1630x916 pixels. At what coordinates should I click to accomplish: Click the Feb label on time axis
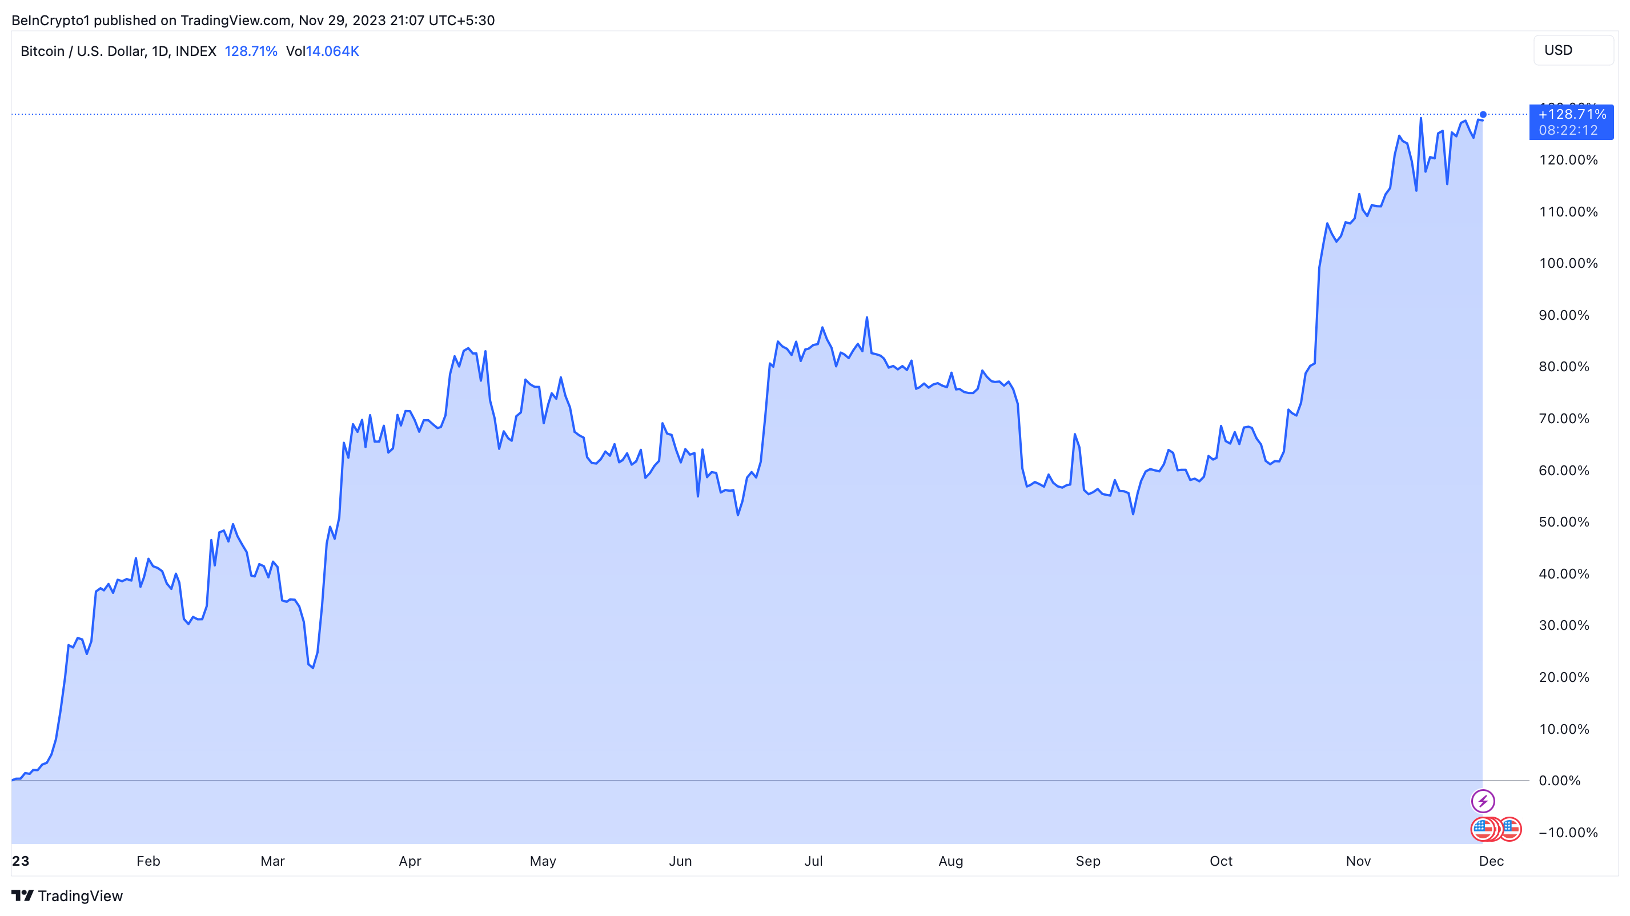[148, 861]
